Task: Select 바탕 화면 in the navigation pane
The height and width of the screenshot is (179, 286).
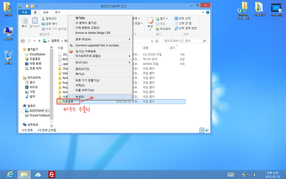Action: click(x=33, y=64)
